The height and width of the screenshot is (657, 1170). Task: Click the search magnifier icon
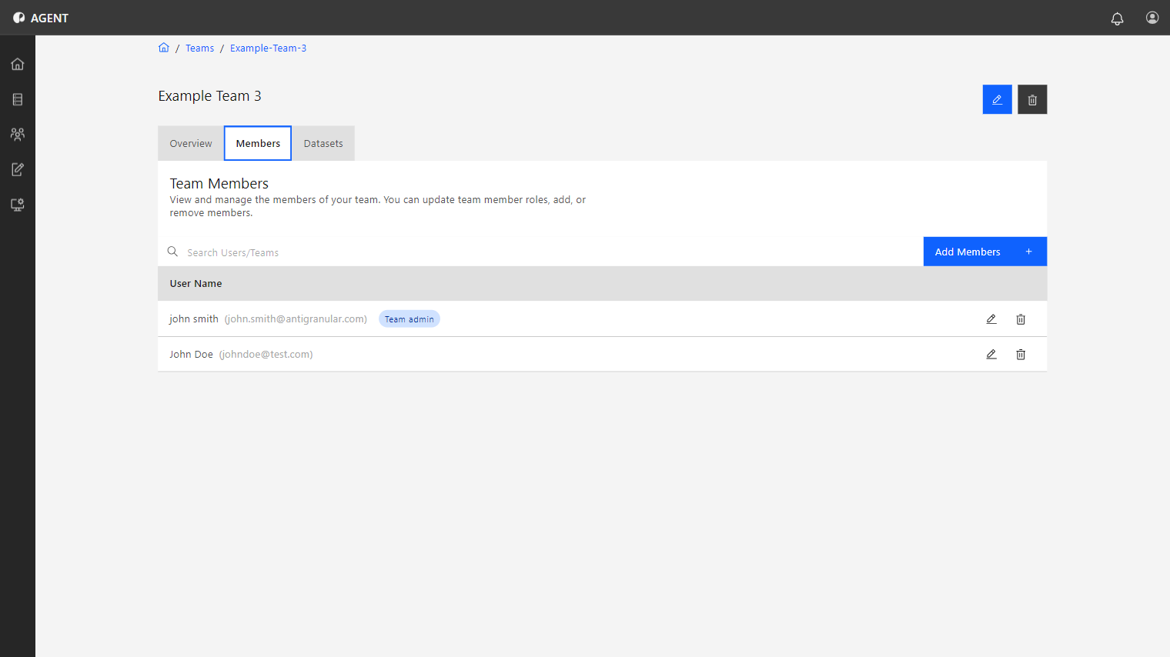[172, 252]
